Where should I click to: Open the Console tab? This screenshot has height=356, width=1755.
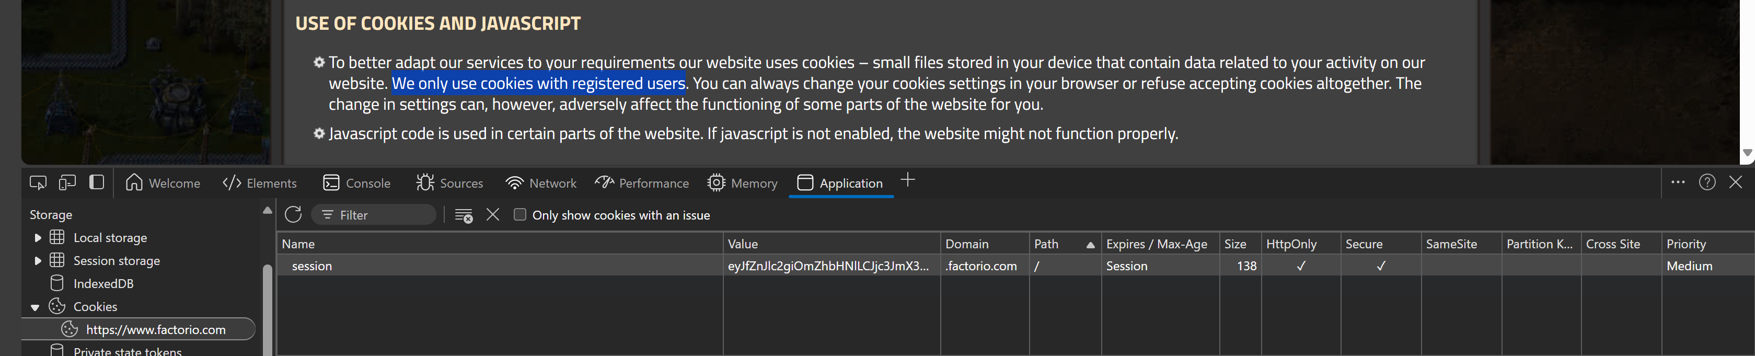click(x=357, y=183)
